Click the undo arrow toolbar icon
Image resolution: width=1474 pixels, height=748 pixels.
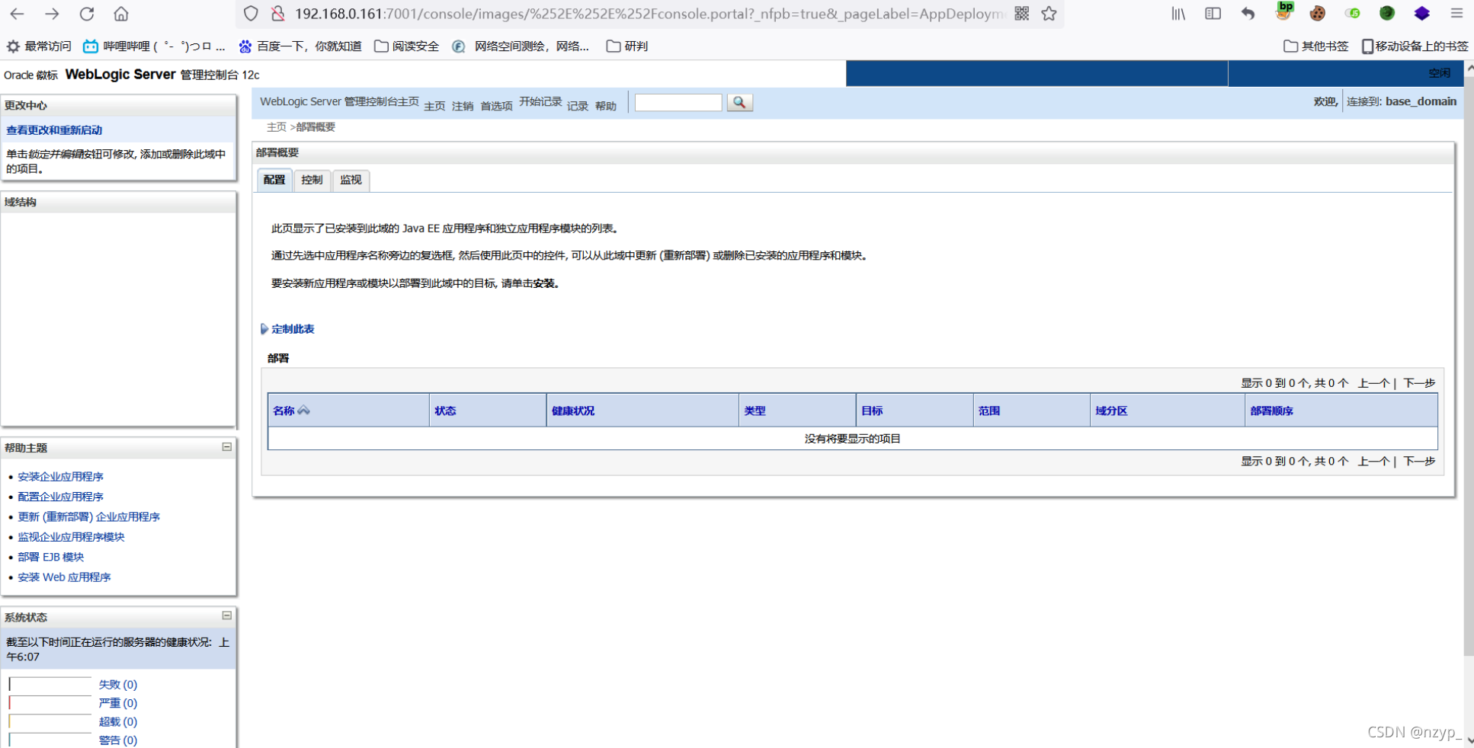click(x=1248, y=14)
